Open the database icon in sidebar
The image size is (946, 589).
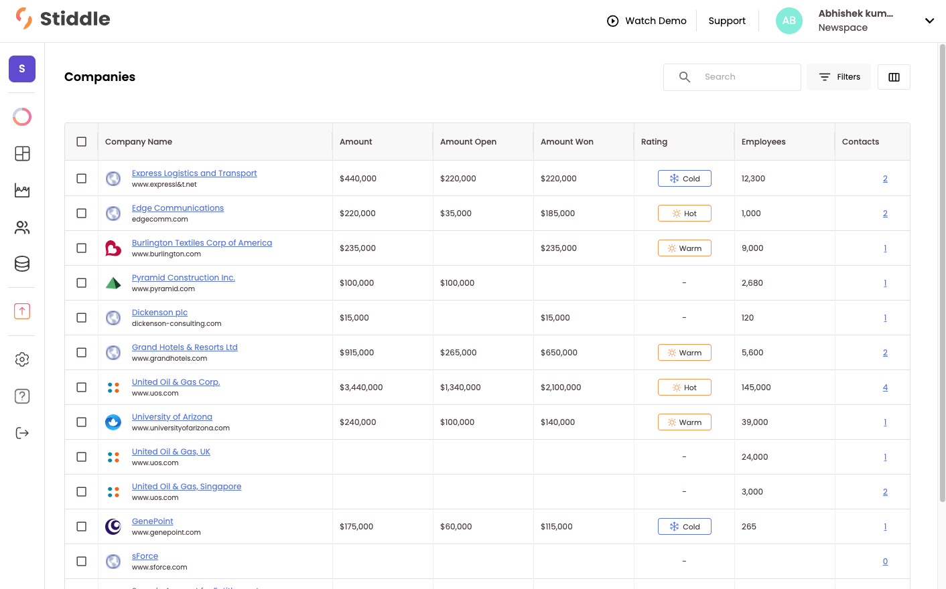pos(22,264)
